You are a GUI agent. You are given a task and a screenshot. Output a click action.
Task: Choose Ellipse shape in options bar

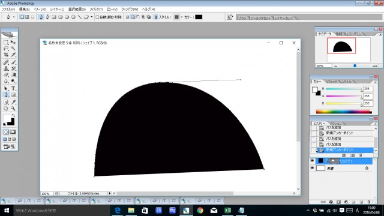click(67, 17)
